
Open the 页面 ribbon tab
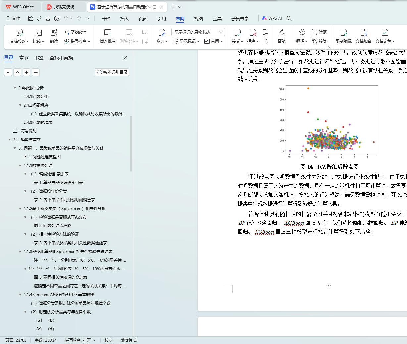[143, 18]
